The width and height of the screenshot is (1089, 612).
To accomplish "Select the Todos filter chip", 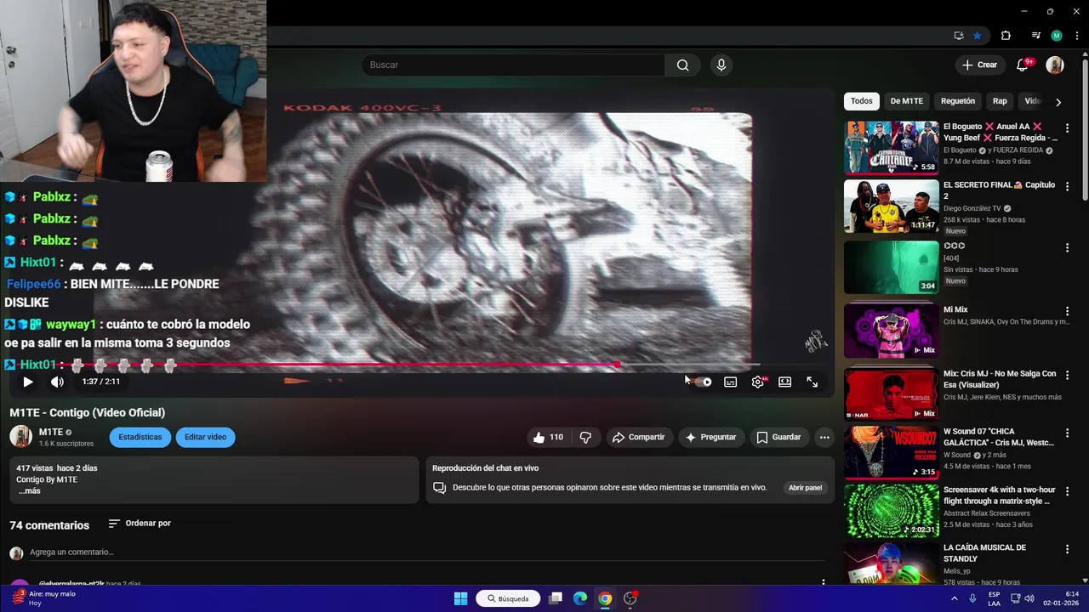I will [861, 101].
